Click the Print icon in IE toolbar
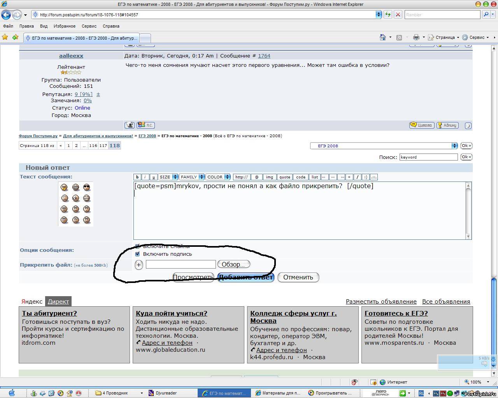 (x=416, y=37)
